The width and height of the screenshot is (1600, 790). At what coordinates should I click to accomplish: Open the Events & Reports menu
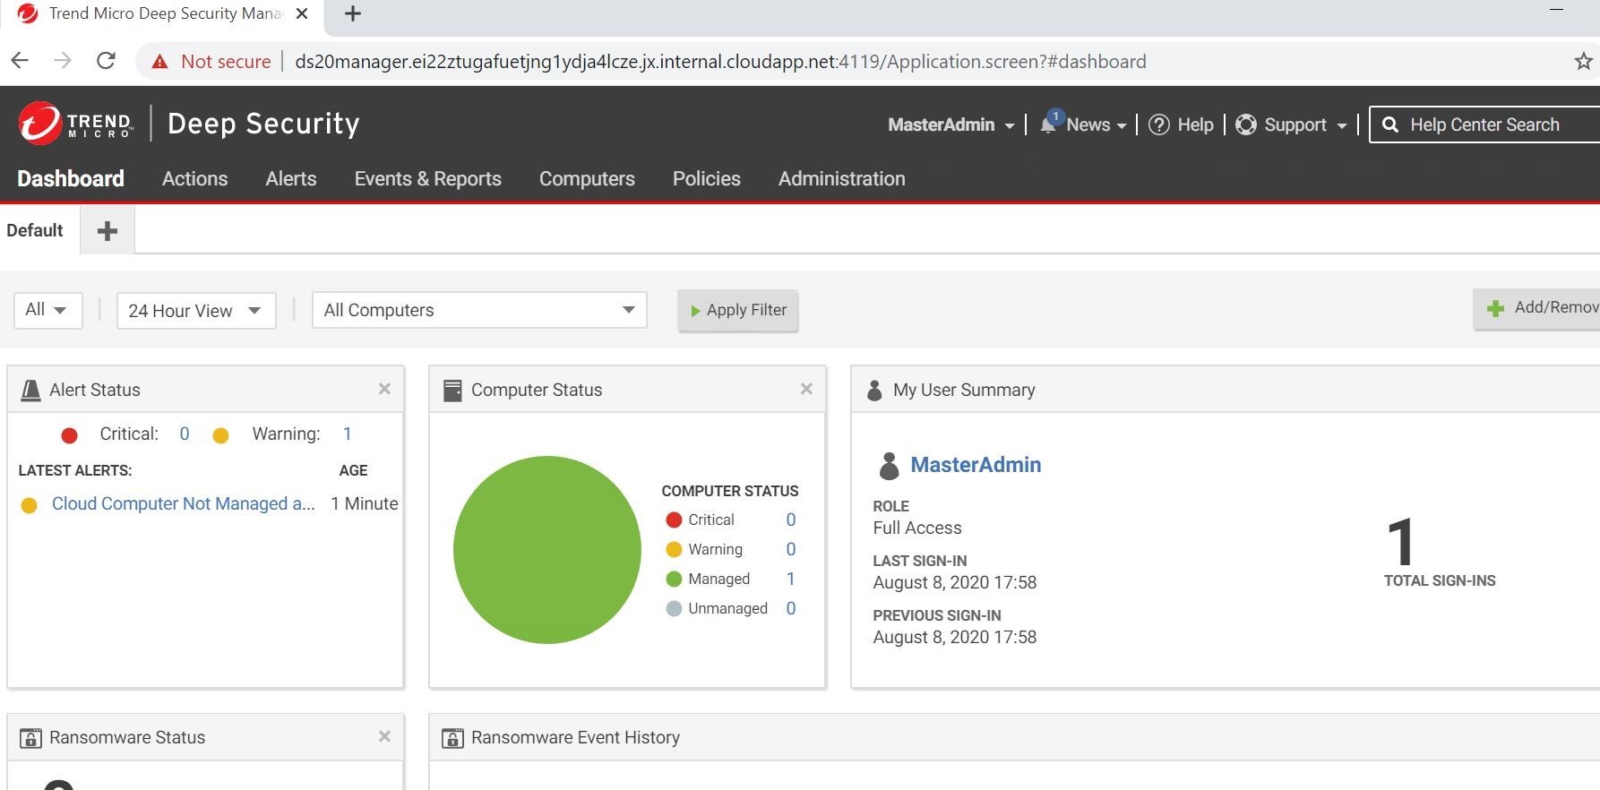tap(428, 178)
